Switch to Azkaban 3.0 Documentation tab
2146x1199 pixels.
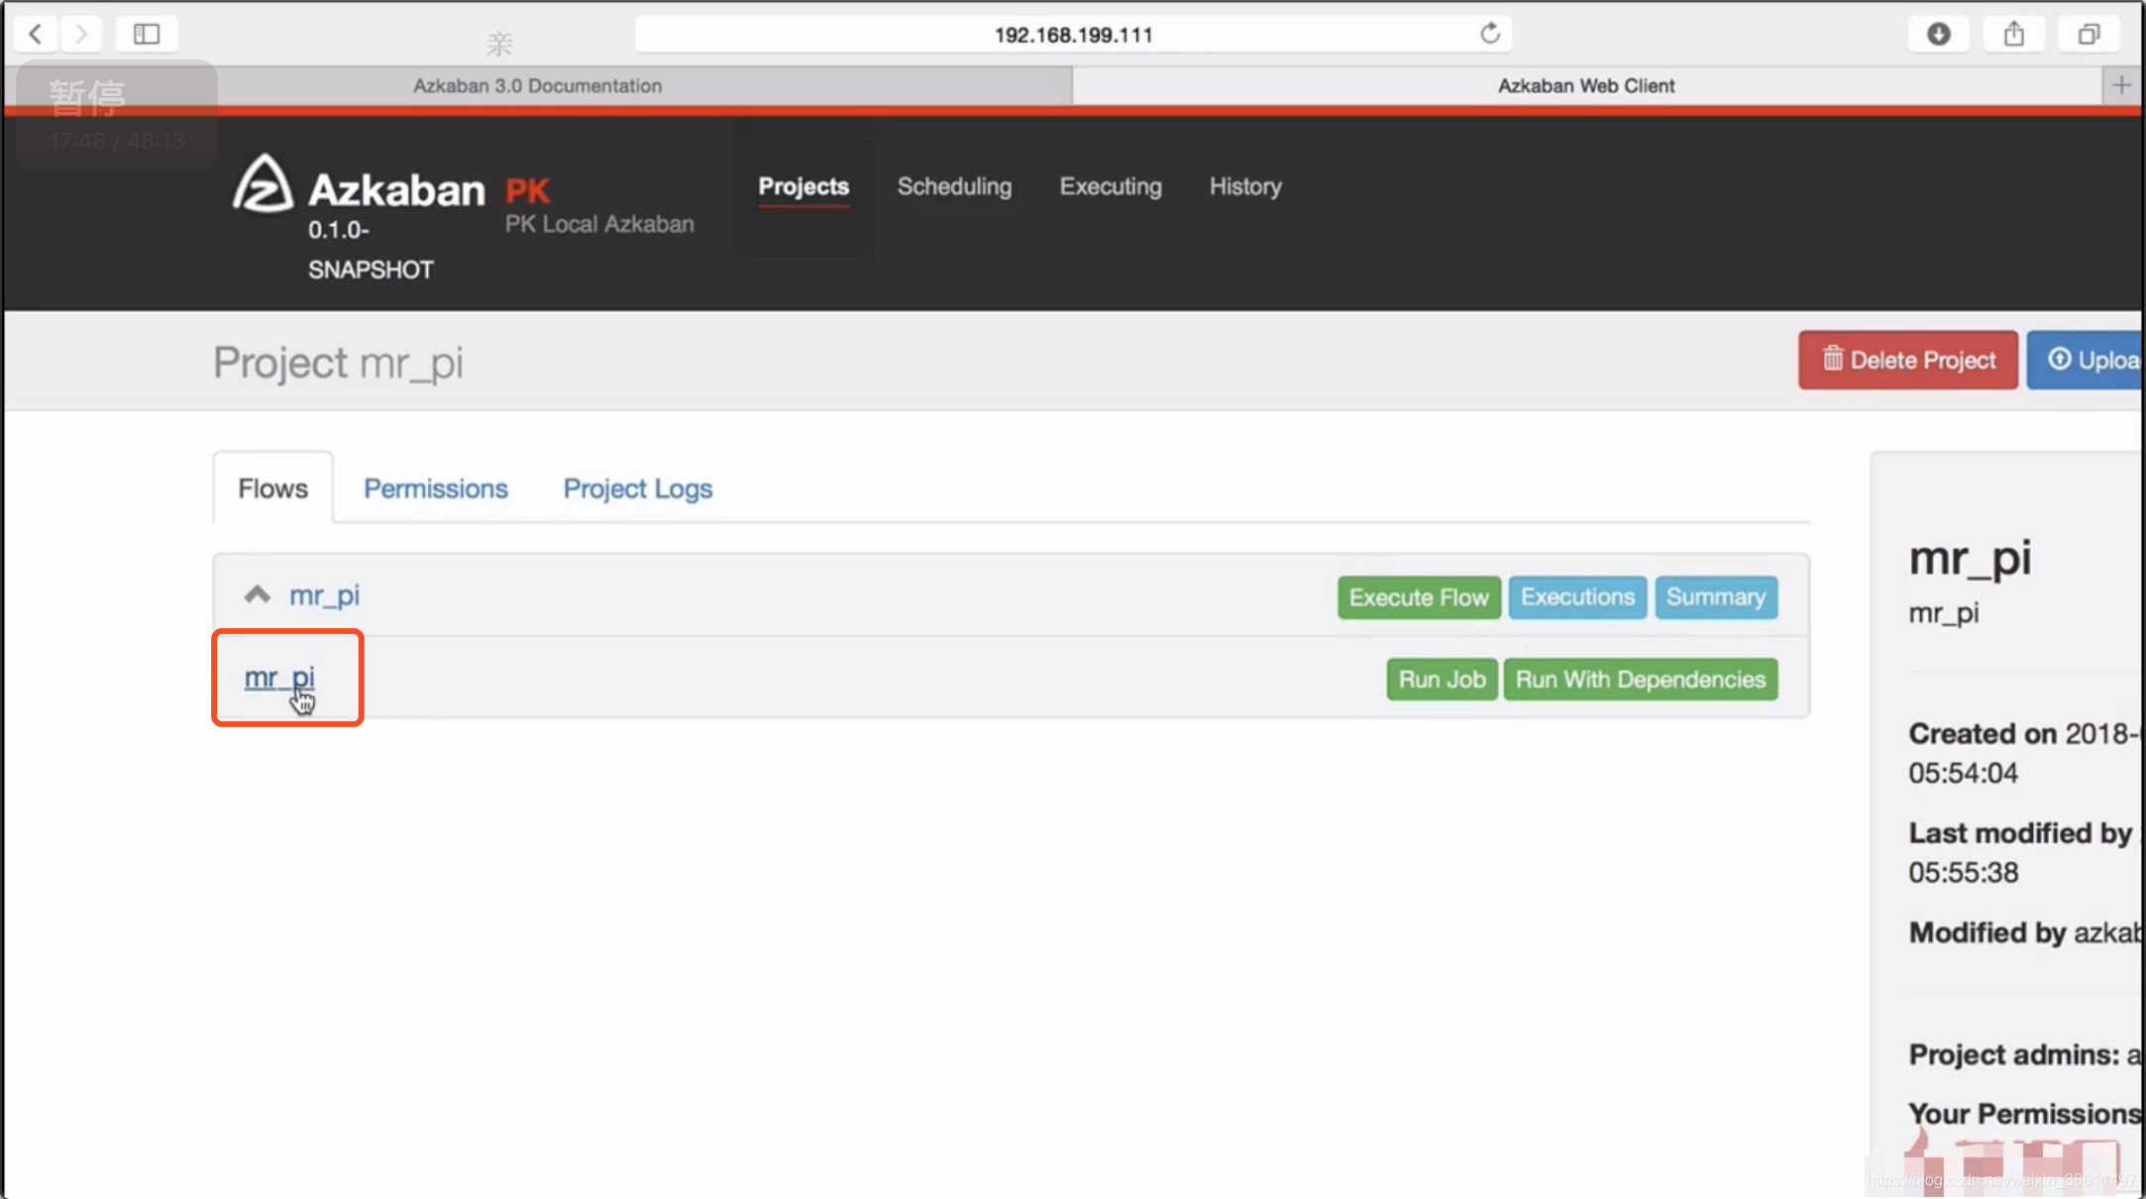point(538,85)
